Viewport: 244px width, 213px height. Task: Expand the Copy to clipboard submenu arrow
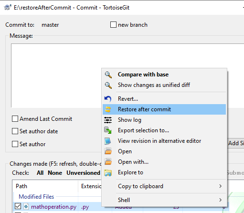tap(221, 186)
